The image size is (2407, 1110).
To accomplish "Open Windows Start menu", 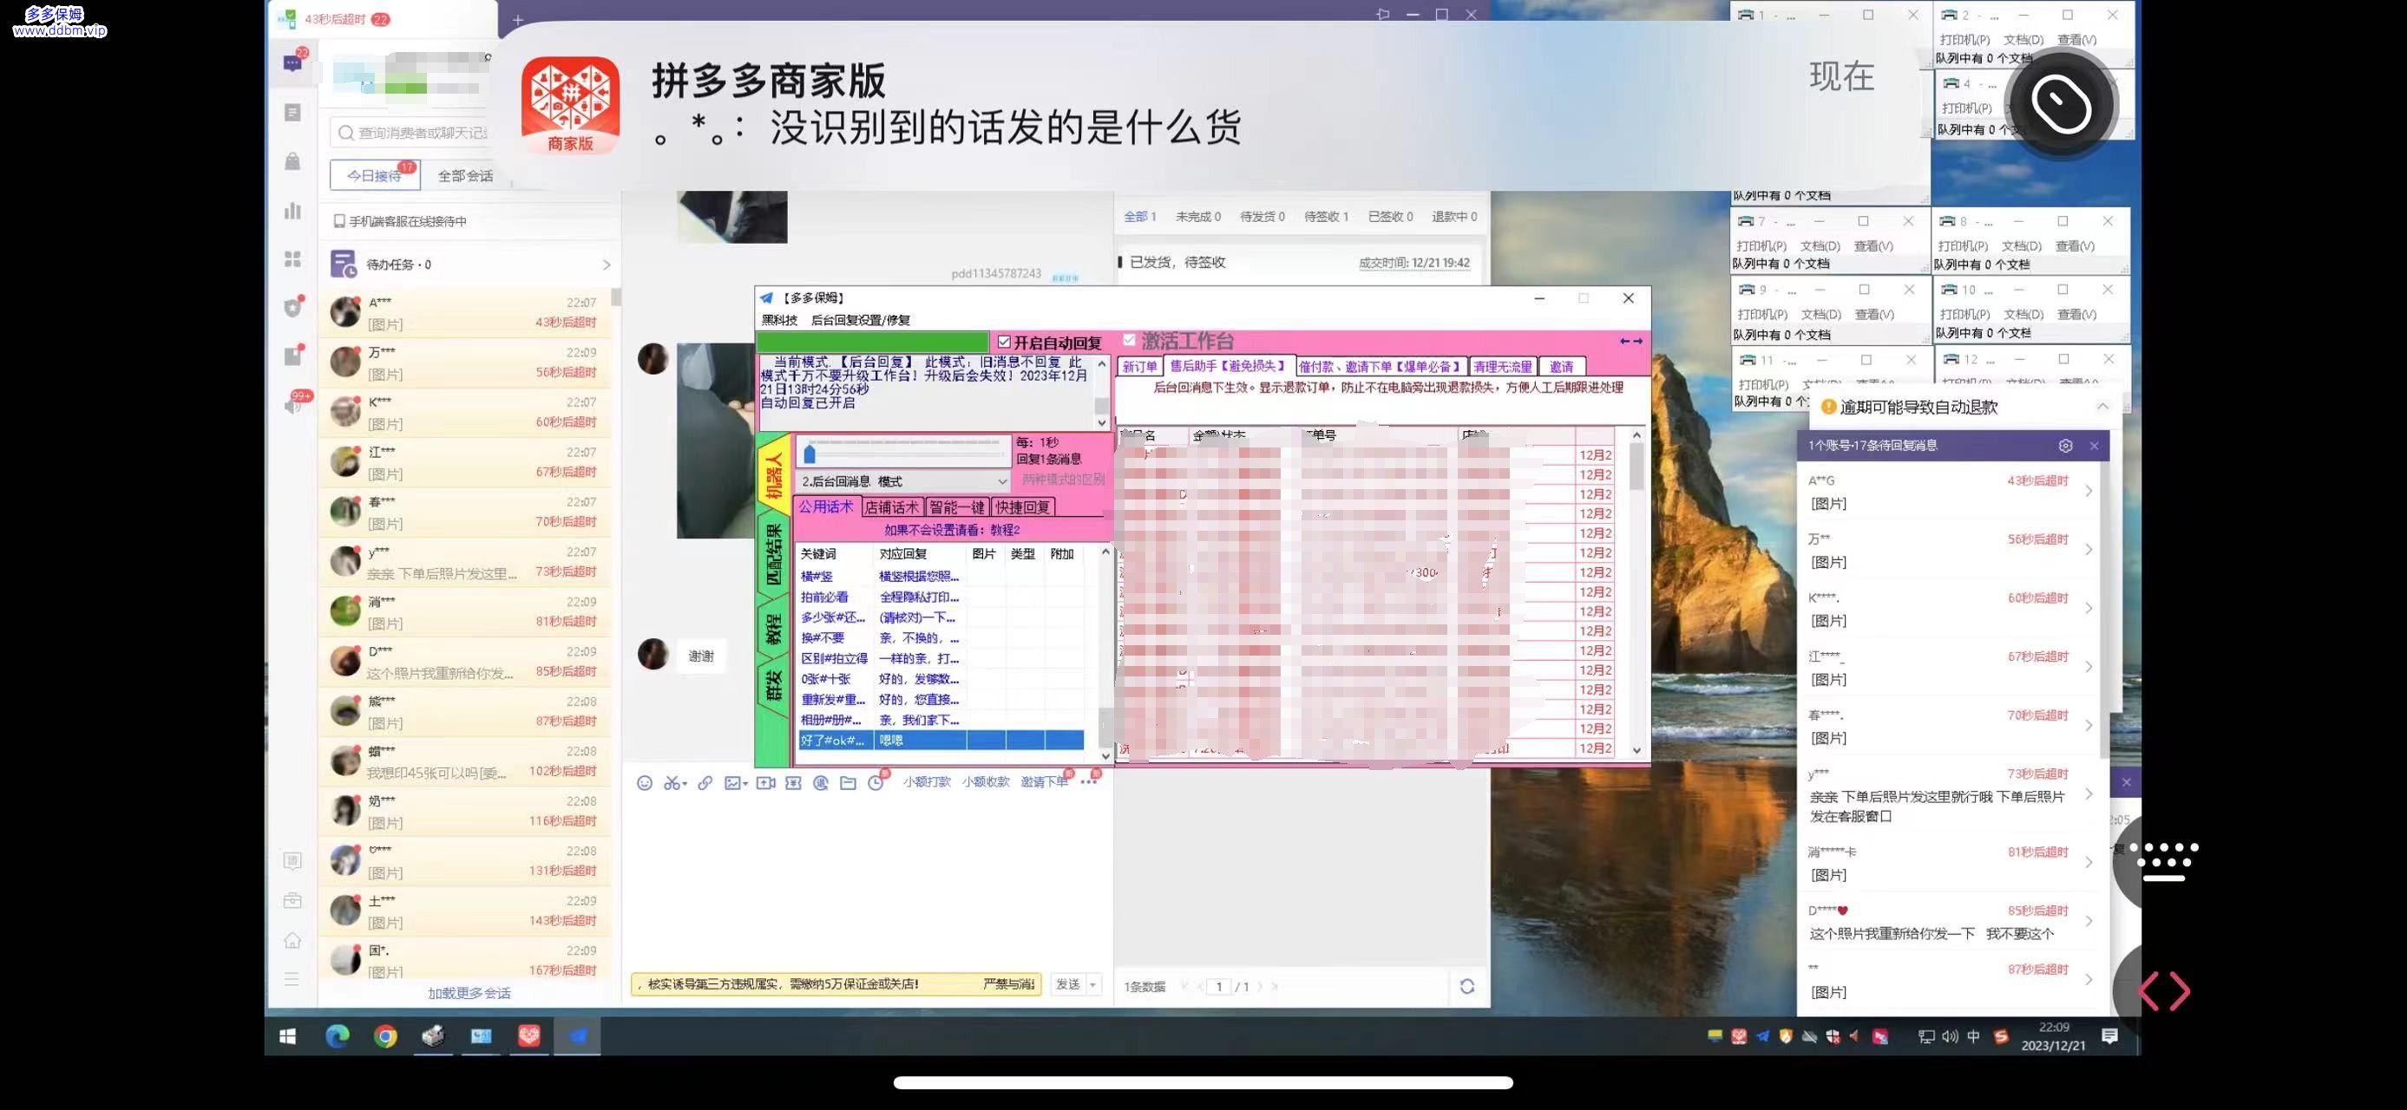I will (x=288, y=1036).
